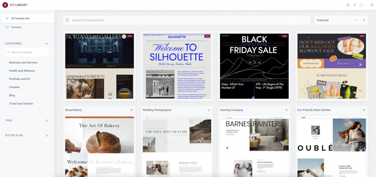This screenshot has height=177, width=376.
Task: Open the info icon in header
Action: pyautogui.click(x=362, y=5)
